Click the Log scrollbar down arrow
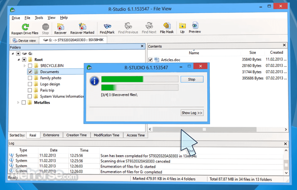 point(286,173)
